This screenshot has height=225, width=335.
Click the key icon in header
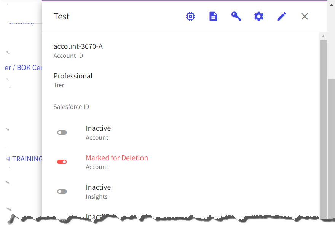(236, 16)
